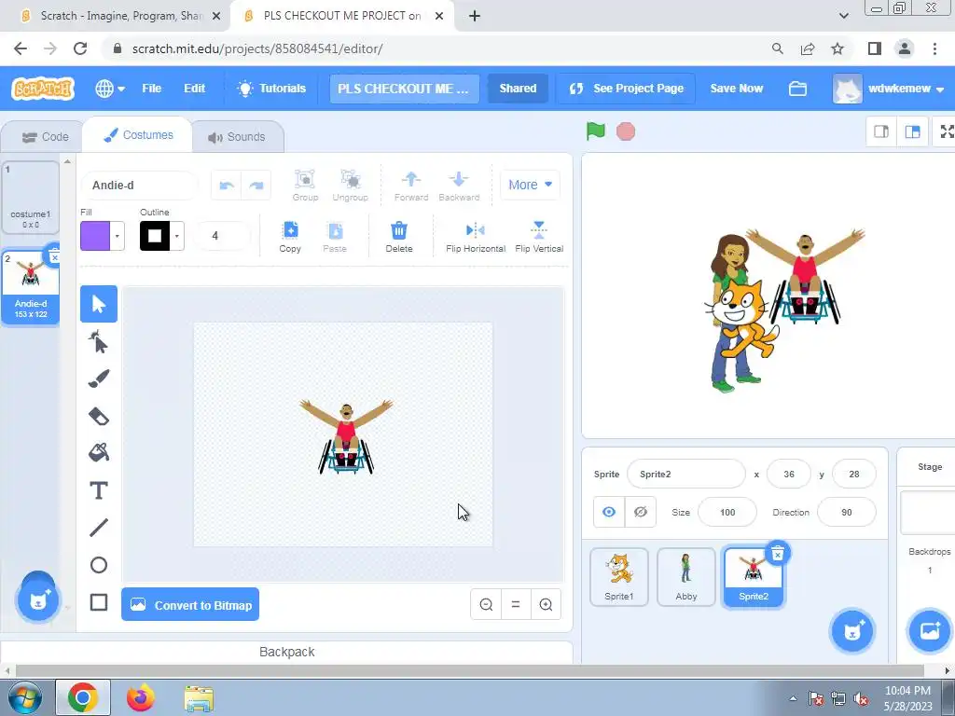Click the Shared button
This screenshot has width=955, height=716.
(x=518, y=89)
